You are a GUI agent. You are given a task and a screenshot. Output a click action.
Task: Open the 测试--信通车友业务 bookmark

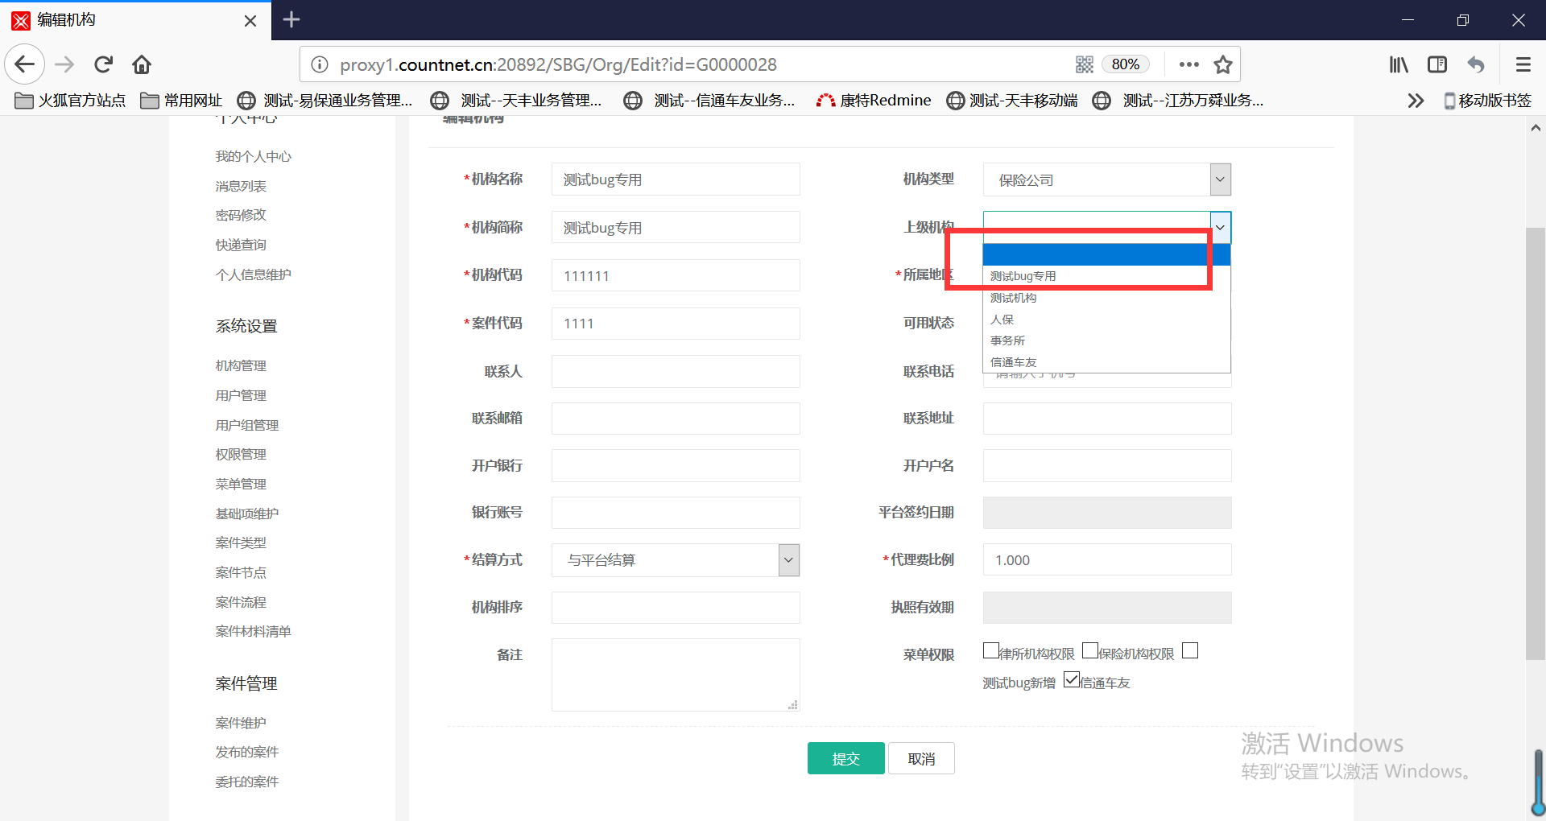[709, 101]
